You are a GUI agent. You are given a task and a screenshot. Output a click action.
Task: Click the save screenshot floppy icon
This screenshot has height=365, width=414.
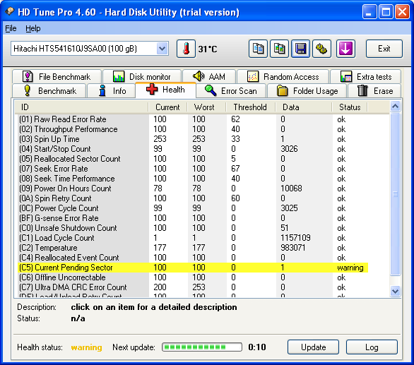point(300,49)
